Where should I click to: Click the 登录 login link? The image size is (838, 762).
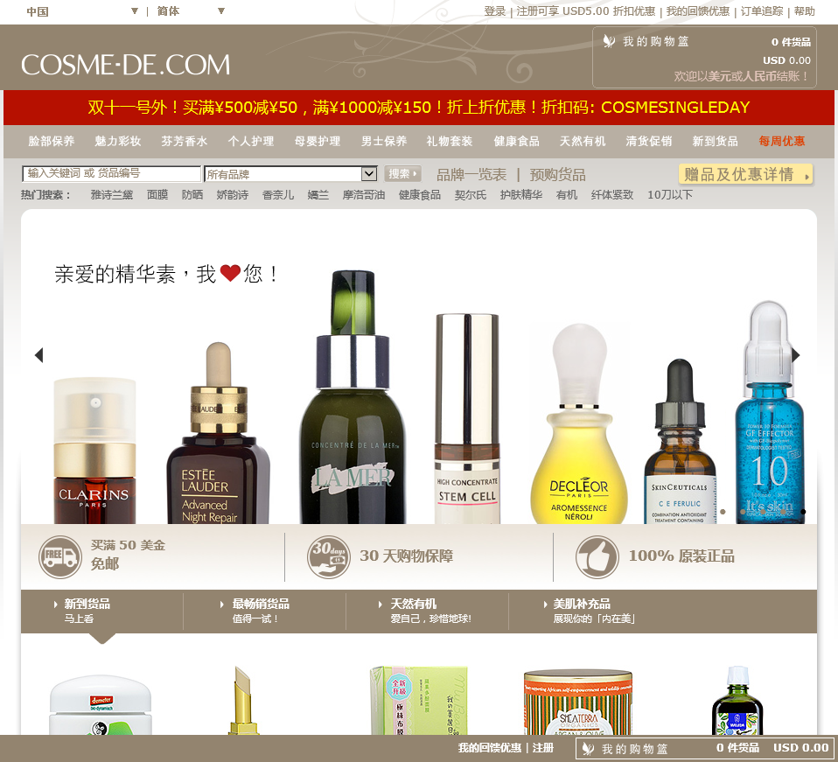point(495,11)
